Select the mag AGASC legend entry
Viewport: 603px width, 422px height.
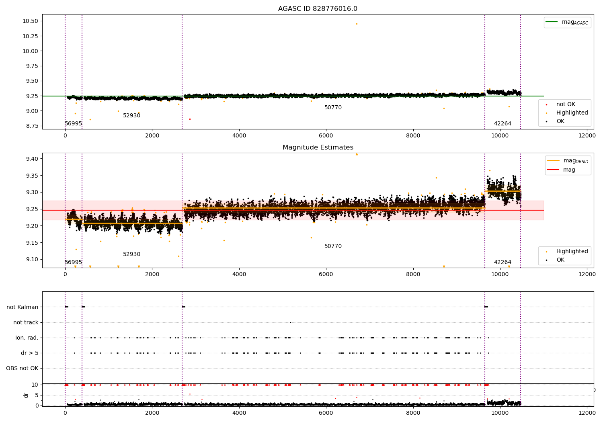coord(567,22)
